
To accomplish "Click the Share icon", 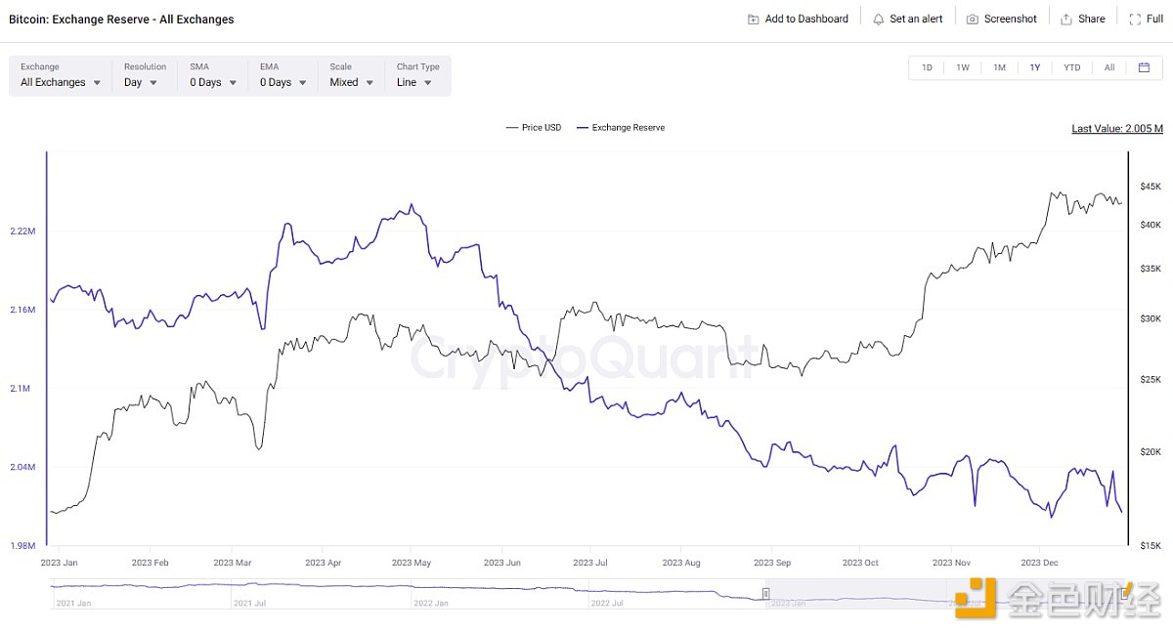I will (1066, 19).
